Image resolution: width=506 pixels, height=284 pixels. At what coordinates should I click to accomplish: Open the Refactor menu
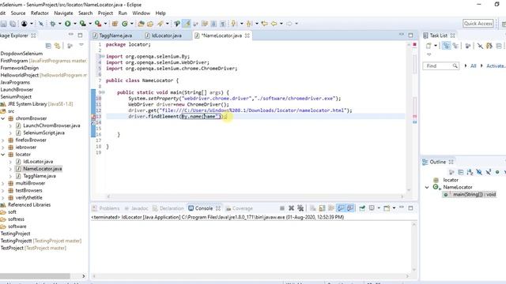(x=40, y=13)
